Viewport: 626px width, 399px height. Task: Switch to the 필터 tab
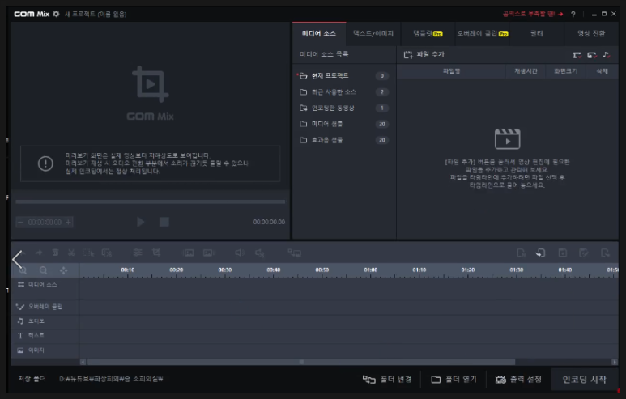point(537,33)
